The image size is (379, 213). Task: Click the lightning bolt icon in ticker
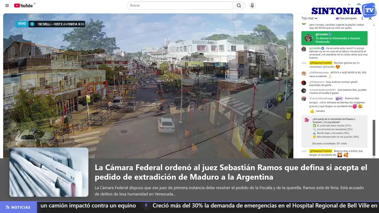click(x=146, y=206)
